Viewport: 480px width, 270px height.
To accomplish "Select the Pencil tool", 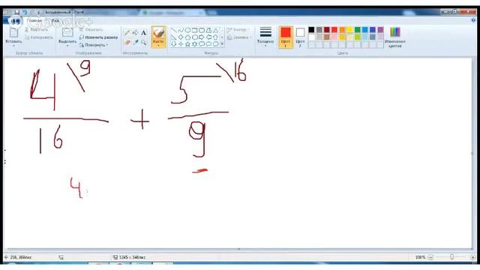I will pyautogui.click(x=127, y=33).
